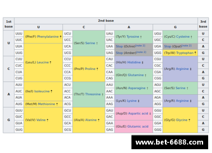Image resolution: width=212 pixels, height=153 pixels.
Task: Open note 2 reference after Amber
Action: click(x=141, y=52)
